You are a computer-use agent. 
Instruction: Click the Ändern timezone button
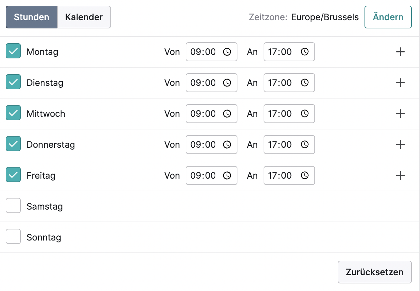pos(388,17)
